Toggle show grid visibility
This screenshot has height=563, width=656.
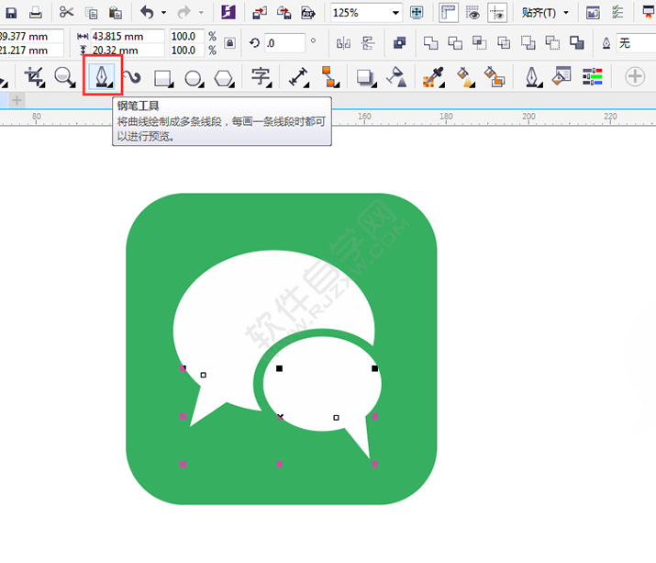[x=473, y=13]
